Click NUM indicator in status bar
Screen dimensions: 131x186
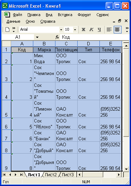point(86,182)
